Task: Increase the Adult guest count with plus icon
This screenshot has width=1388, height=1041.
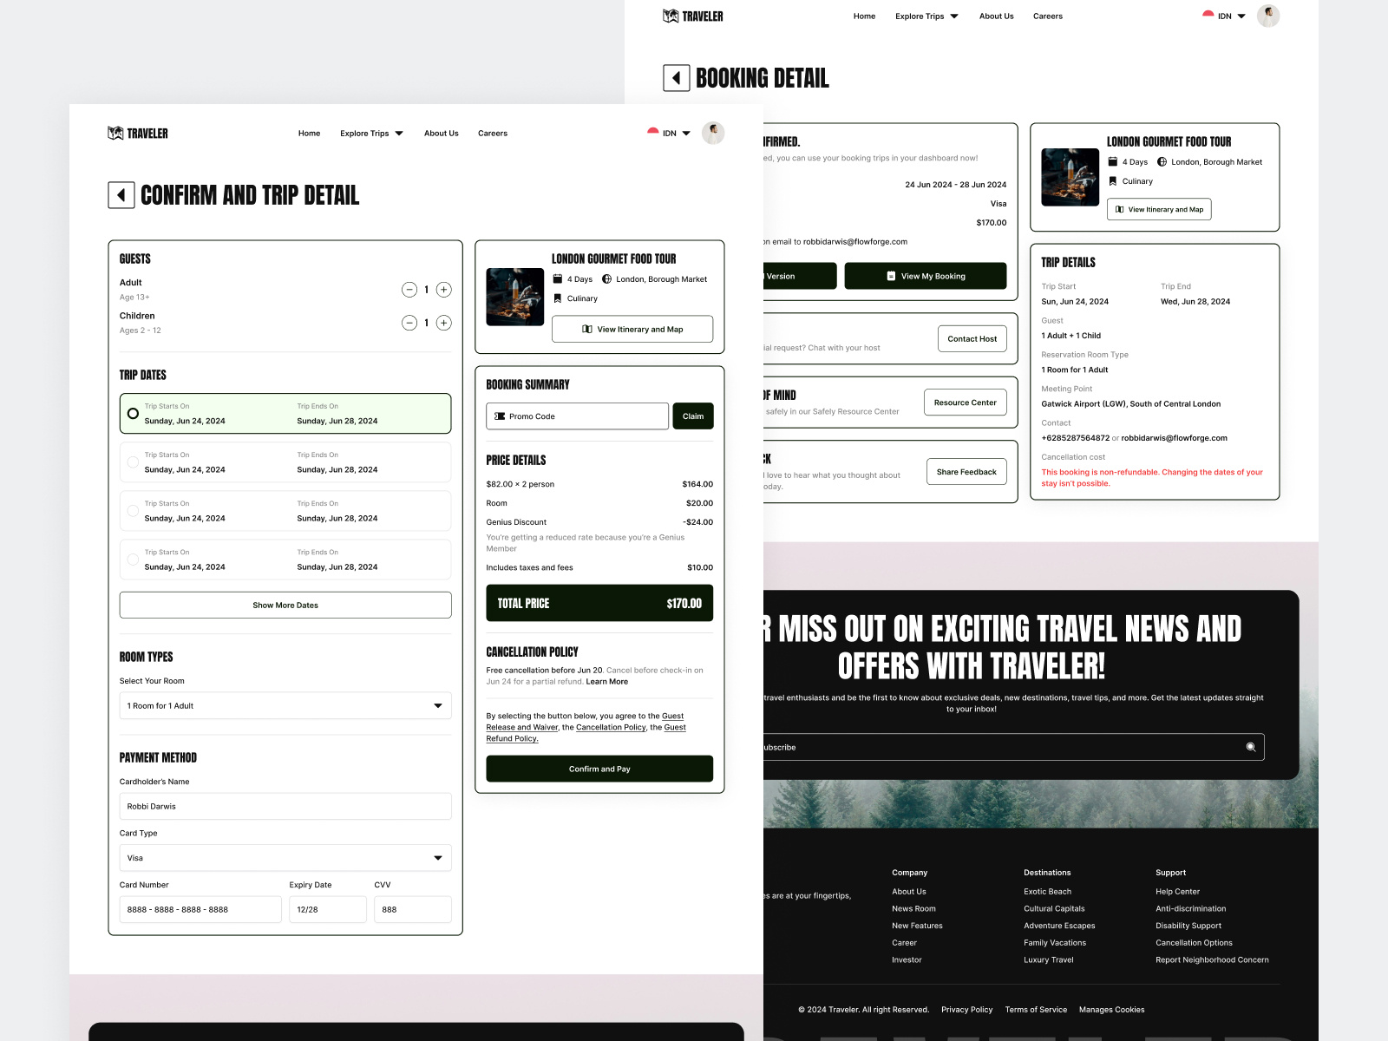Action: (443, 289)
